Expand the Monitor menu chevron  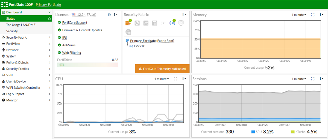pyautogui.click(x=49, y=100)
